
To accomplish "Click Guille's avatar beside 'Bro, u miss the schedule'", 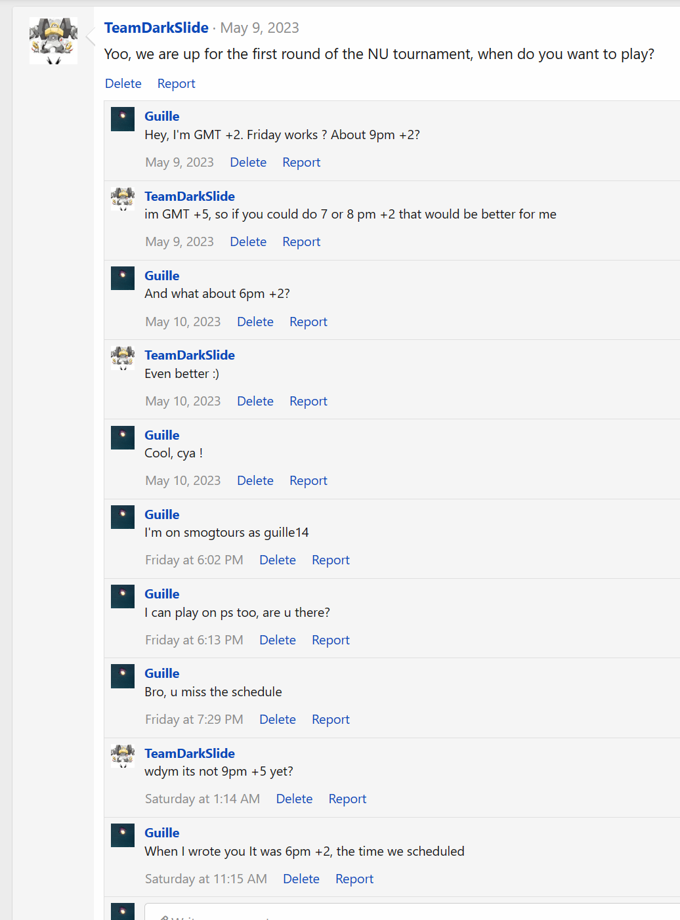I will 123,677.
